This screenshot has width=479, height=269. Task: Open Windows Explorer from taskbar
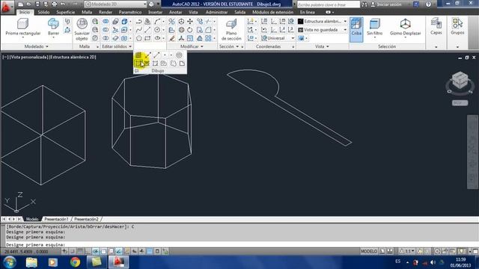pos(31,262)
